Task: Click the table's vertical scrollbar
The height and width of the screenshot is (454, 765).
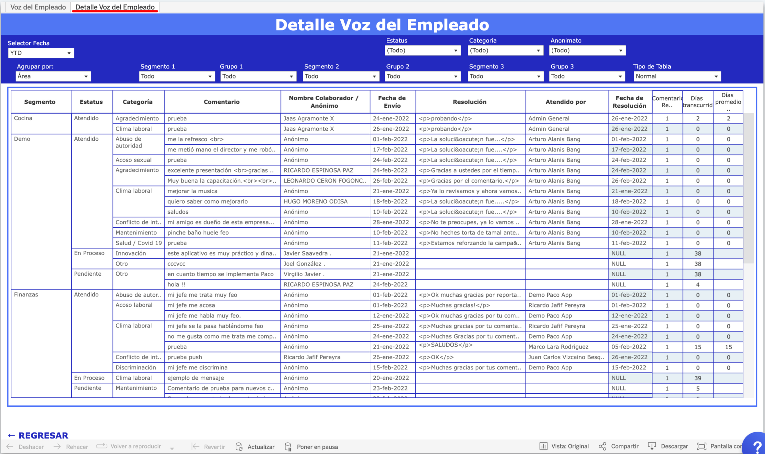Action: coord(748,188)
